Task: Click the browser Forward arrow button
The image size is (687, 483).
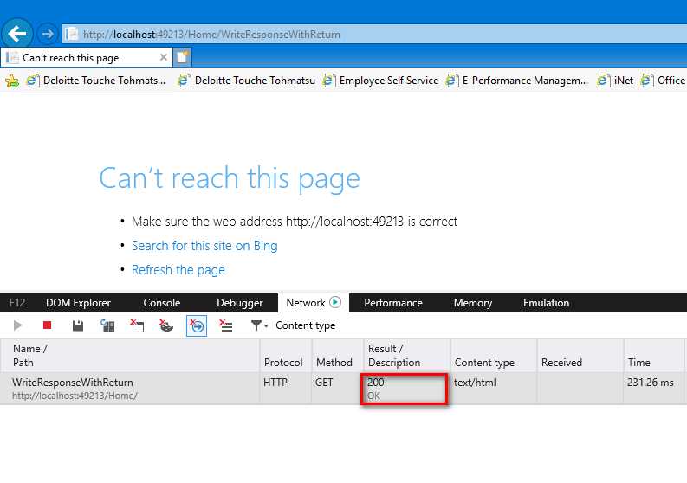Action: click(x=48, y=34)
